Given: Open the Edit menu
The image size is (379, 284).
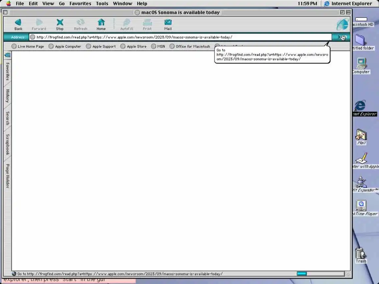Looking at the screenshot, I should coord(33,3).
